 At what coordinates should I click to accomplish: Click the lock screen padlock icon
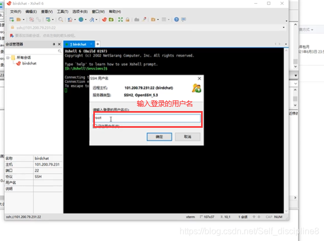click(x=127, y=19)
